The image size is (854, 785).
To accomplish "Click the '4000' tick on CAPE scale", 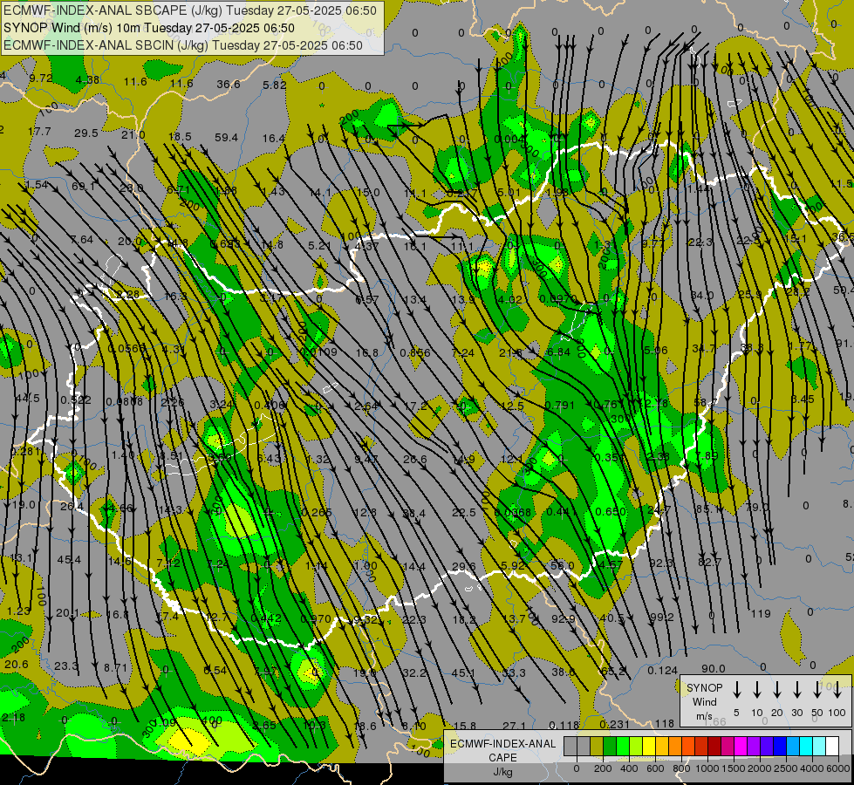I will point(812,768).
